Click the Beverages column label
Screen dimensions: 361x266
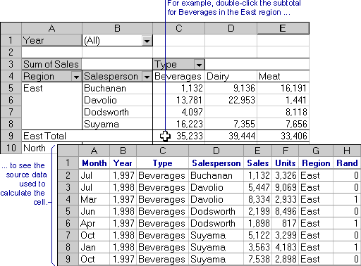178,77
